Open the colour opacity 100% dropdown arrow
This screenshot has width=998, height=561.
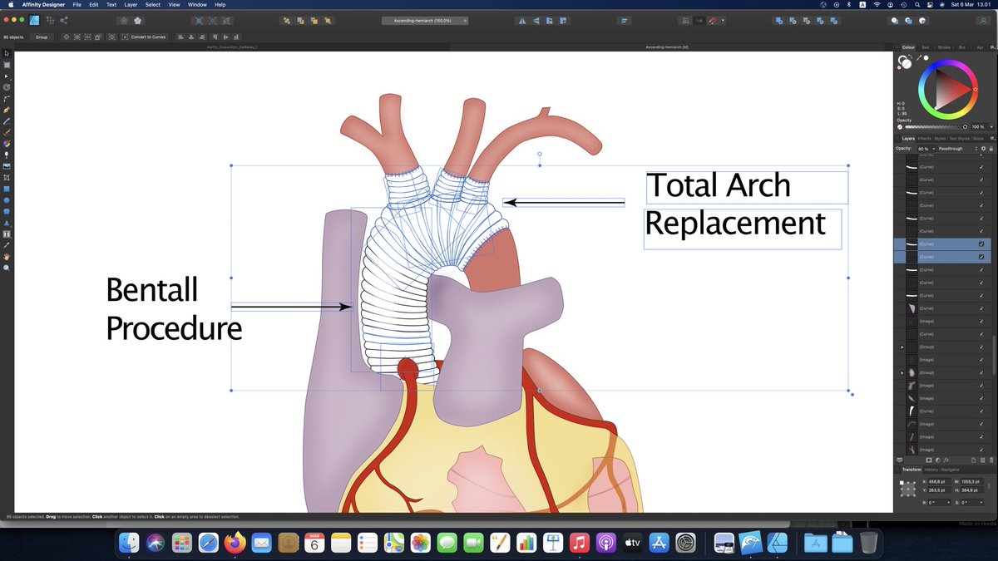pos(992,126)
